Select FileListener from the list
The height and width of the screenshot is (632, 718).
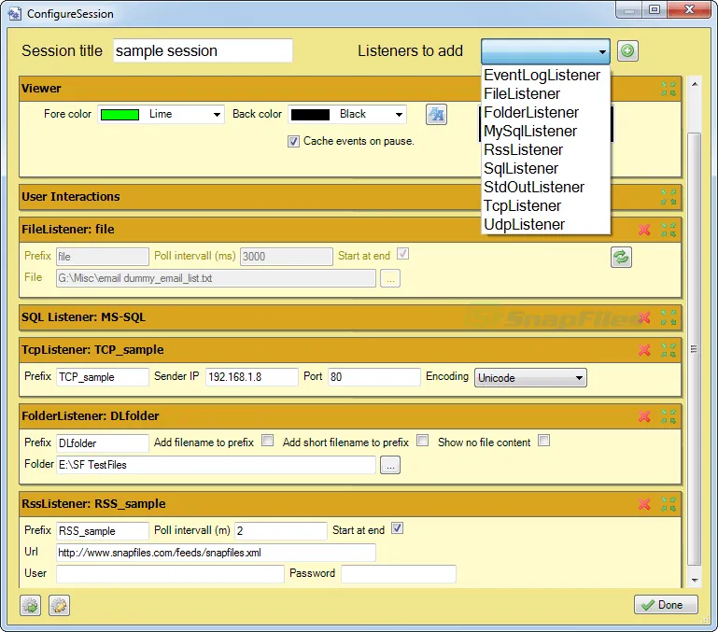545,94
